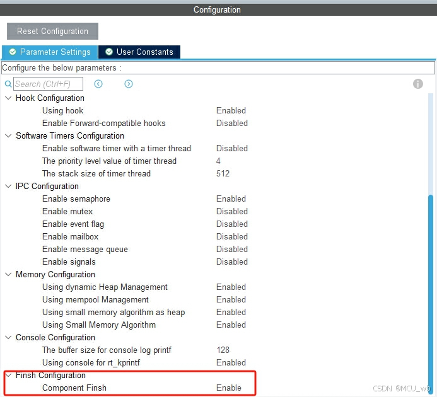This screenshot has width=437, height=397.
Task: Change small memory algorithm as heap value
Action: click(x=231, y=312)
